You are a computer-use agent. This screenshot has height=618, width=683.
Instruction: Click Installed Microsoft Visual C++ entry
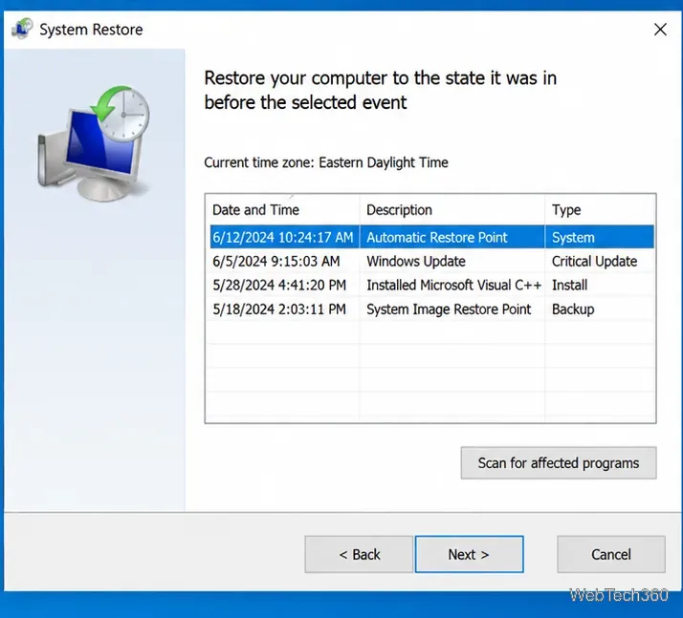click(453, 285)
